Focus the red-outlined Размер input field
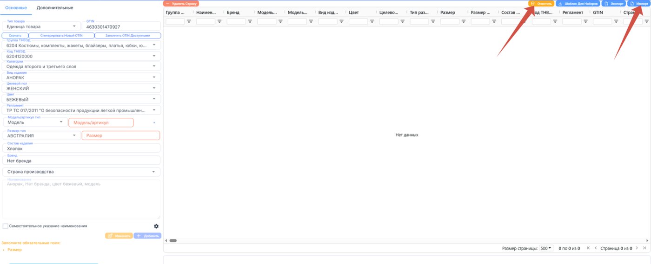 click(121, 135)
